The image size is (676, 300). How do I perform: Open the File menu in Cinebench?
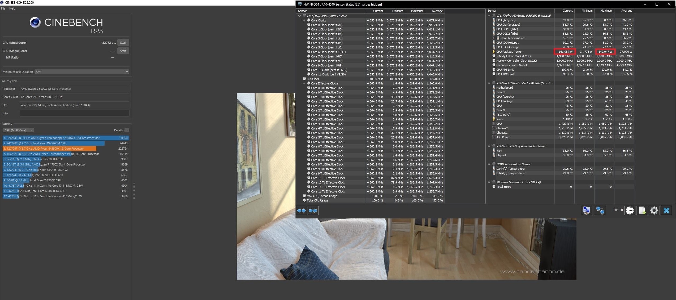coord(3,8)
